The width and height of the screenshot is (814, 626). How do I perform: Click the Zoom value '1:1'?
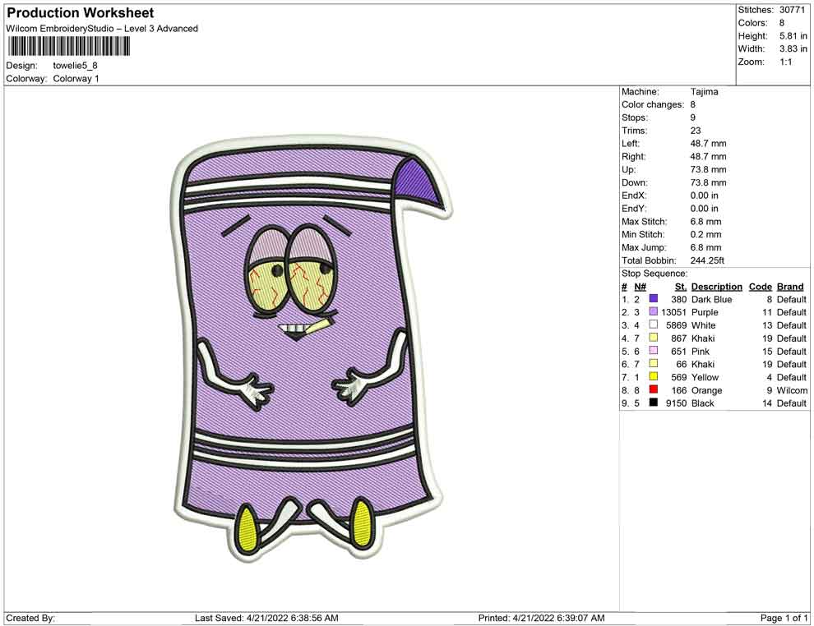(786, 62)
